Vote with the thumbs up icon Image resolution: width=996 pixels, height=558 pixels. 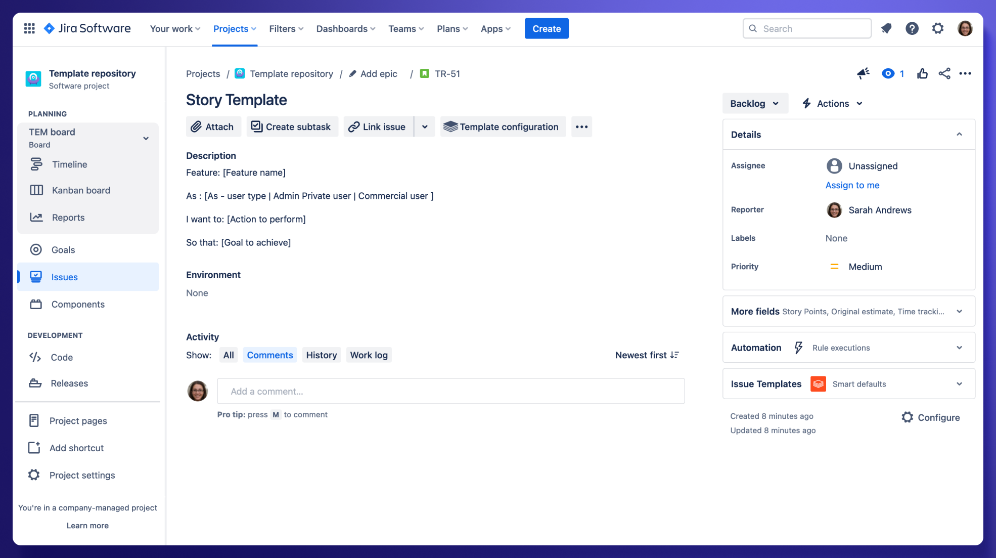click(922, 73)
